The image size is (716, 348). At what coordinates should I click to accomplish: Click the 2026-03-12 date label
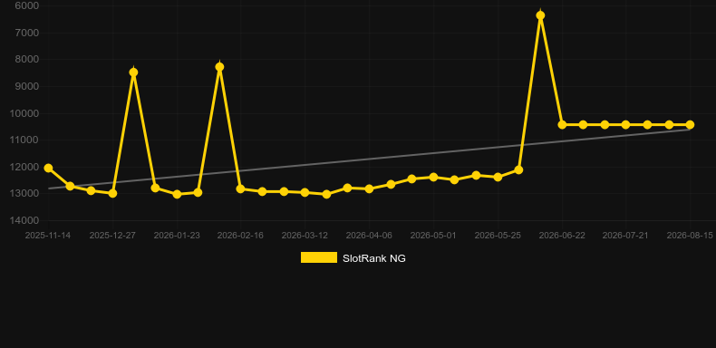pyautogui.click(x=305, y=236)
